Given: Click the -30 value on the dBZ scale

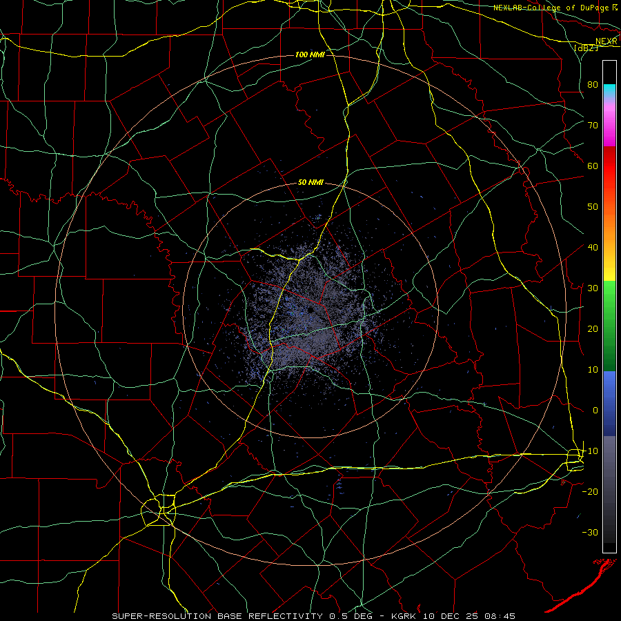Looking at the screenshot, I should [x=590, y=532].
